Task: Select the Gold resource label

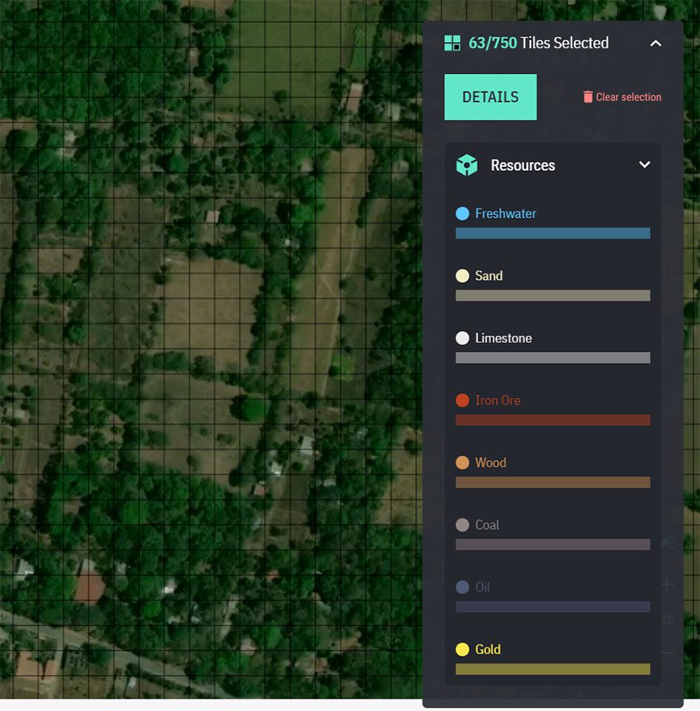Action: (488, 650)
